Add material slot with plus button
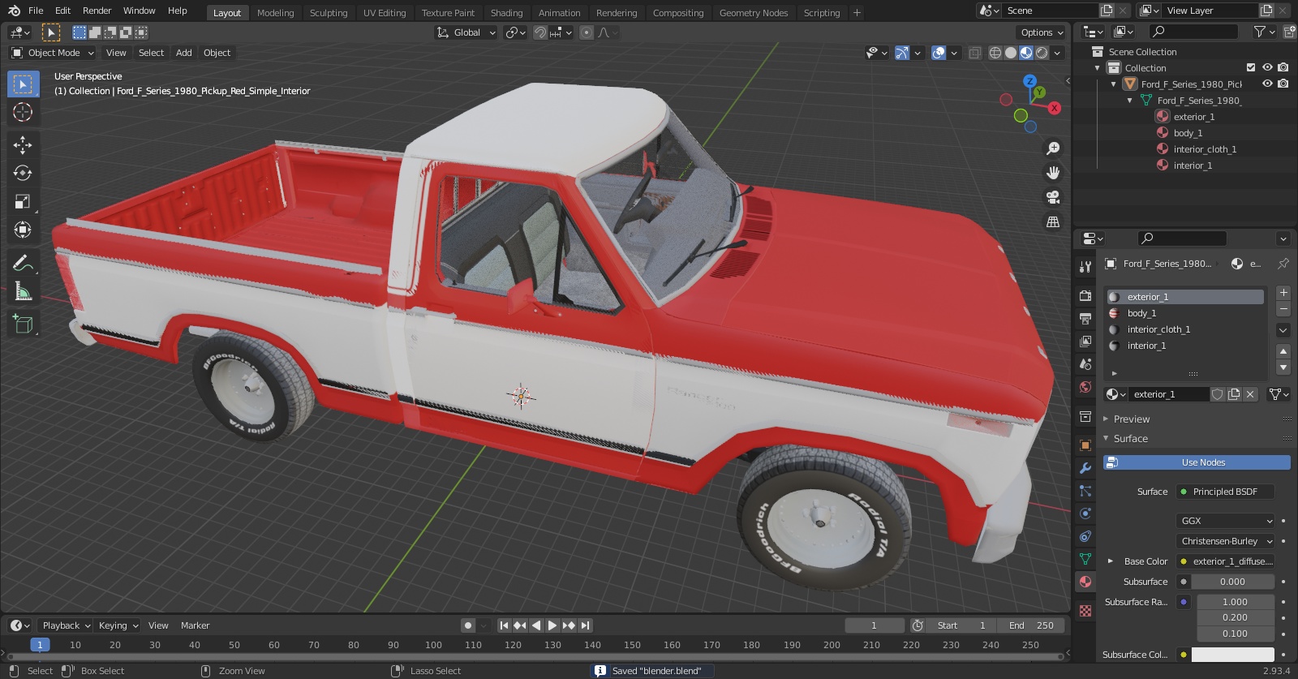This screenshot has height=679, width=1298. point(1283,293)
